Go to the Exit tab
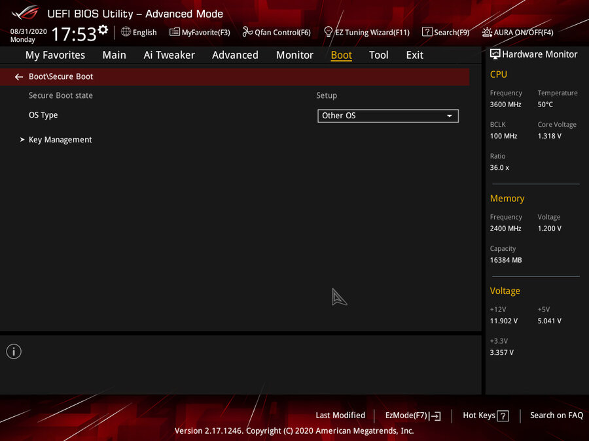This screenshot has width=589, height=441. pyautogui.click(x=415, y=55)
